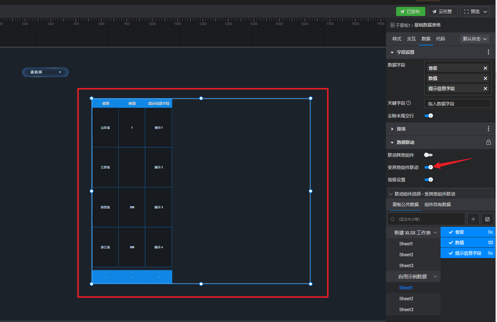Click the 山东省 table cell
The height and width of the screenshot is (322, 497).
click(105, 128)
